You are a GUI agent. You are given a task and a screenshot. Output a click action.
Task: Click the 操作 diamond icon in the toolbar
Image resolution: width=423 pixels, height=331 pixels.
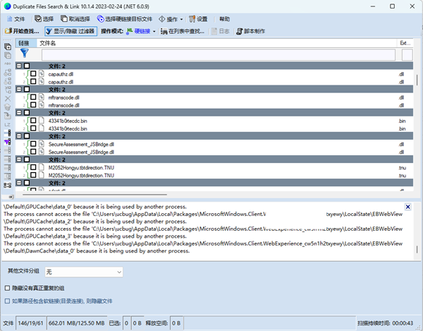(x=162, y=19)
